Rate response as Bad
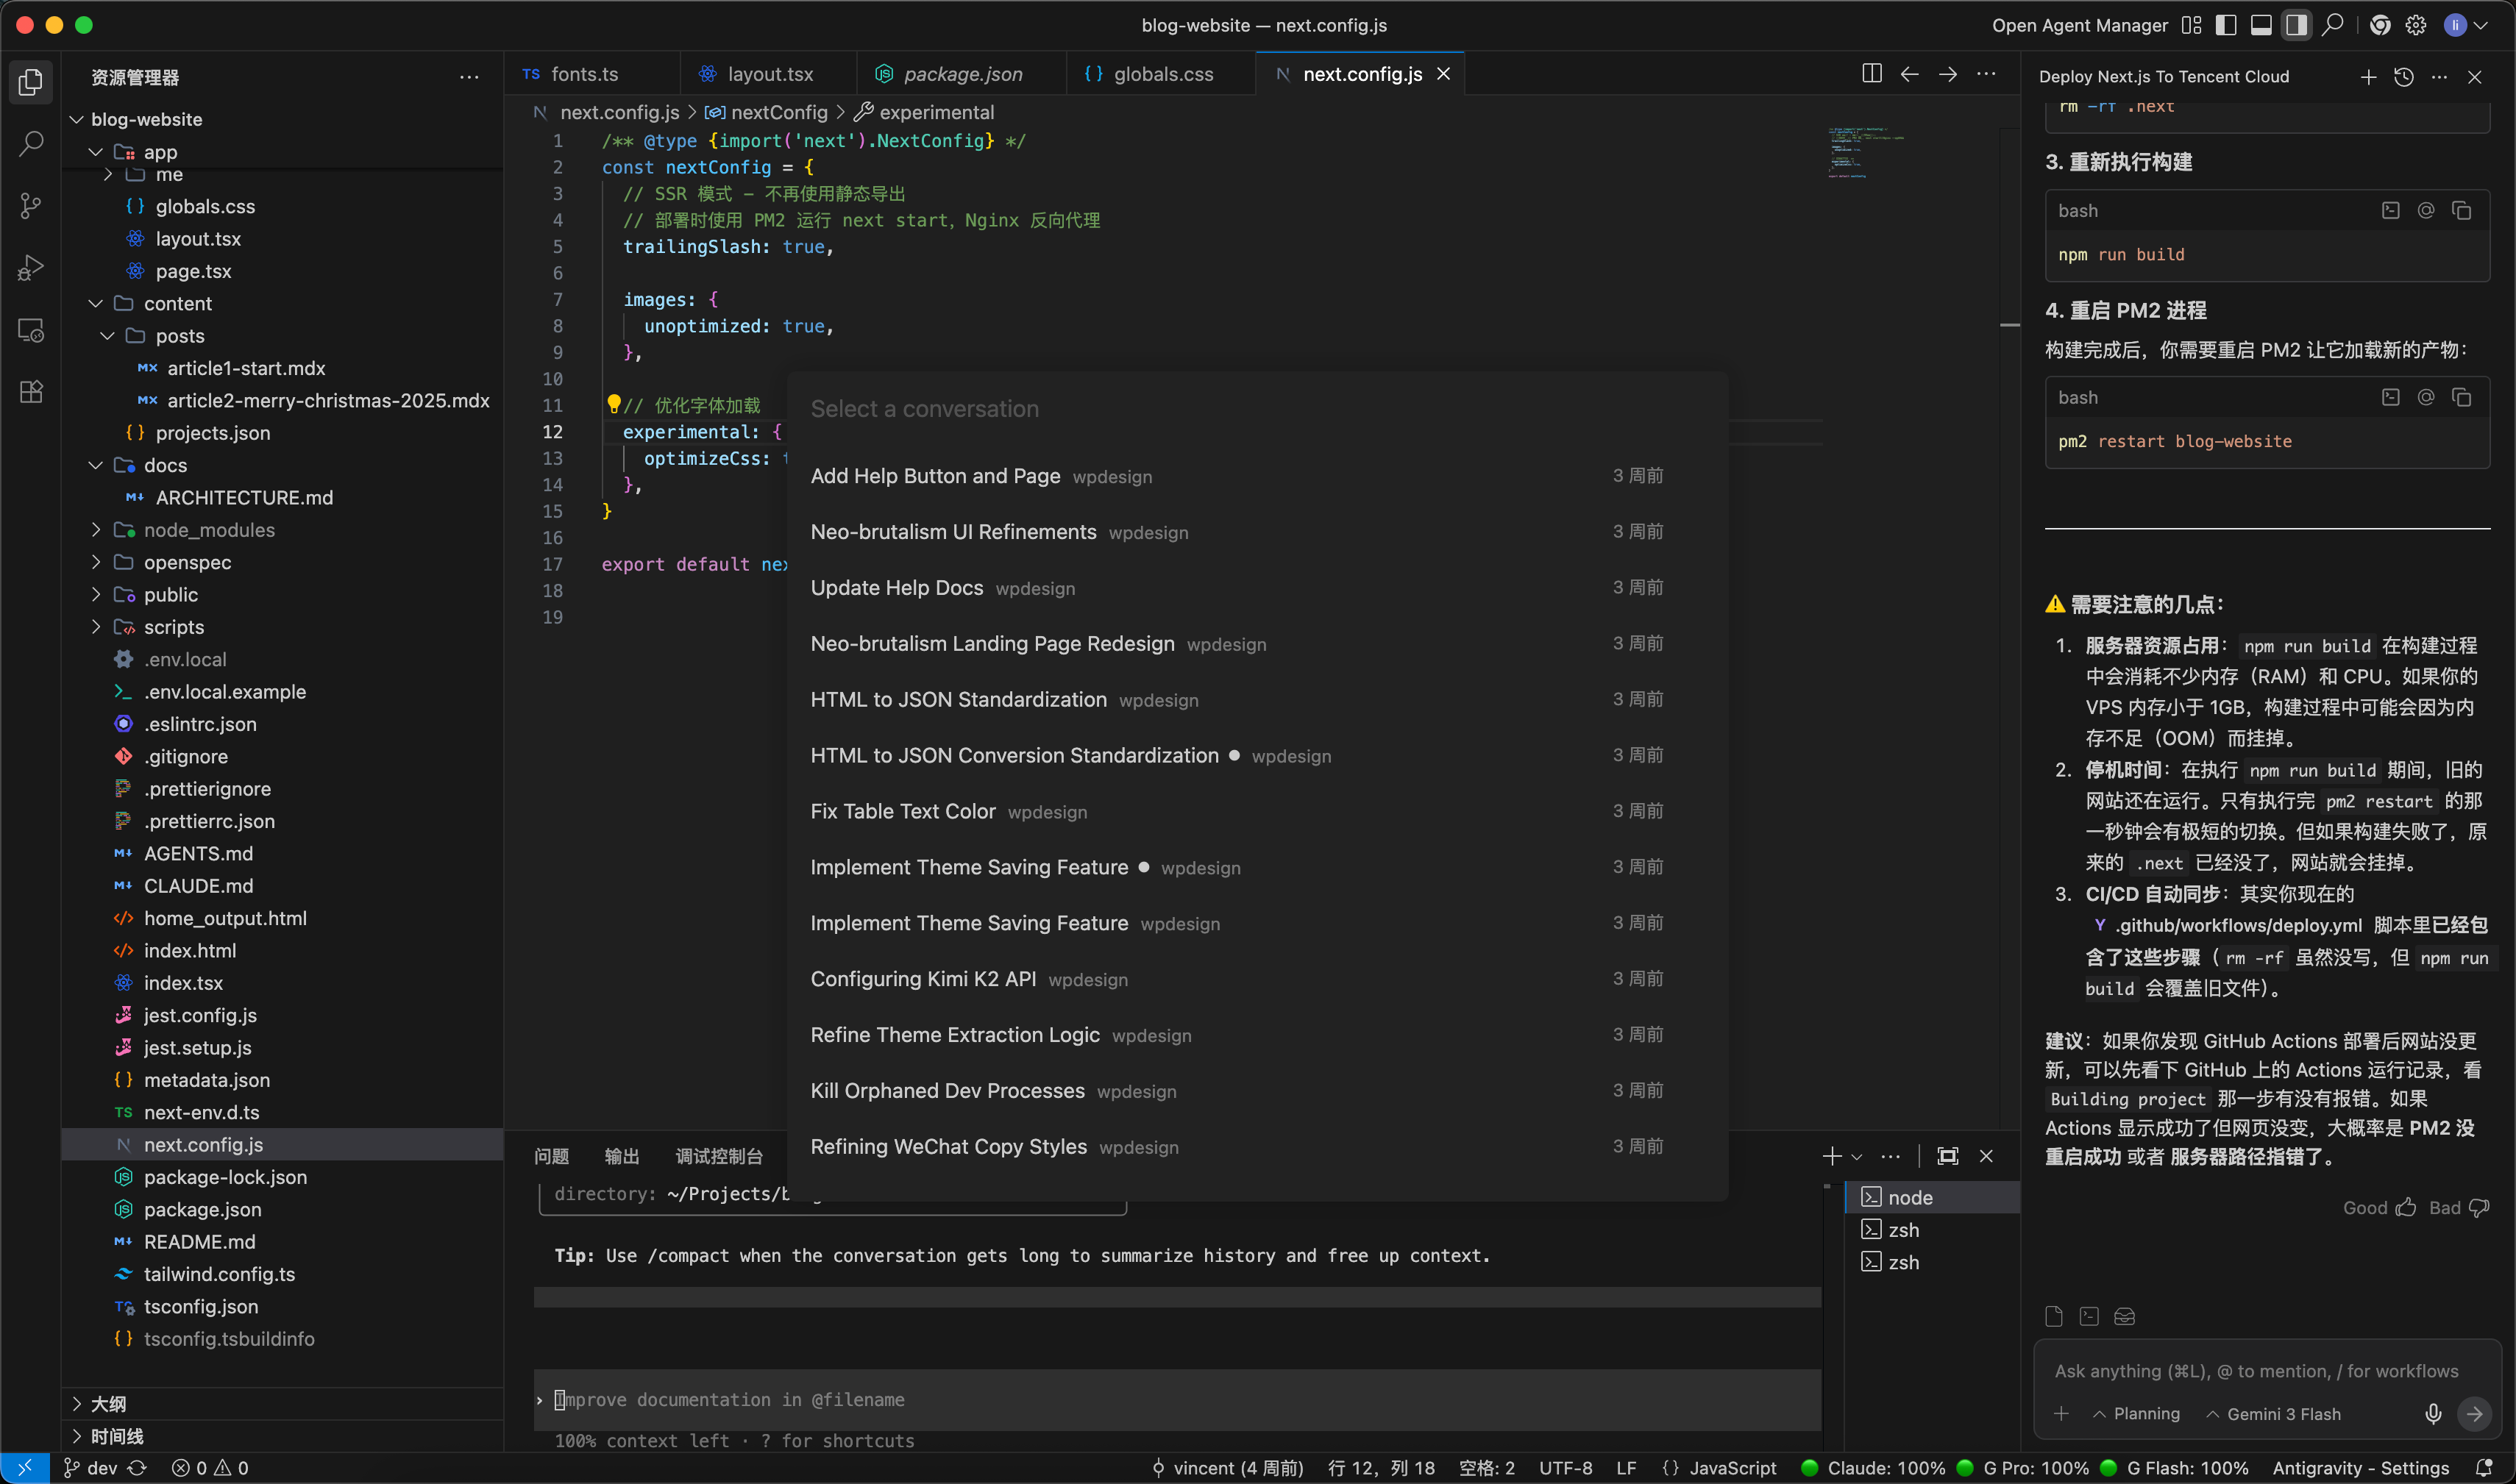The height and width of the screenshot is (1484, 2516). click(2459, 1208)
